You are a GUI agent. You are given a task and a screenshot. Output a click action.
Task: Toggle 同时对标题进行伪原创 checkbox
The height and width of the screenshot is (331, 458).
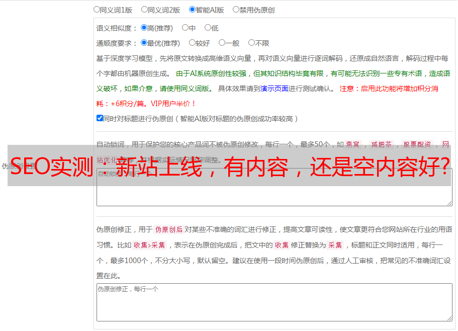100,118
